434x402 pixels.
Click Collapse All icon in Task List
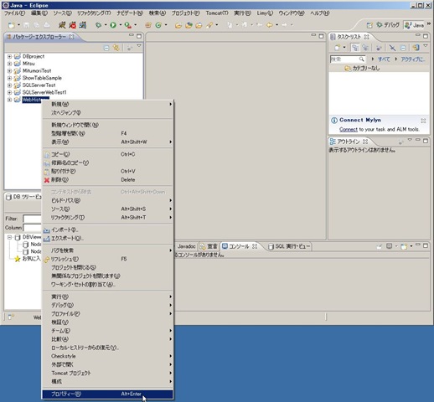[x=403, y=48]
